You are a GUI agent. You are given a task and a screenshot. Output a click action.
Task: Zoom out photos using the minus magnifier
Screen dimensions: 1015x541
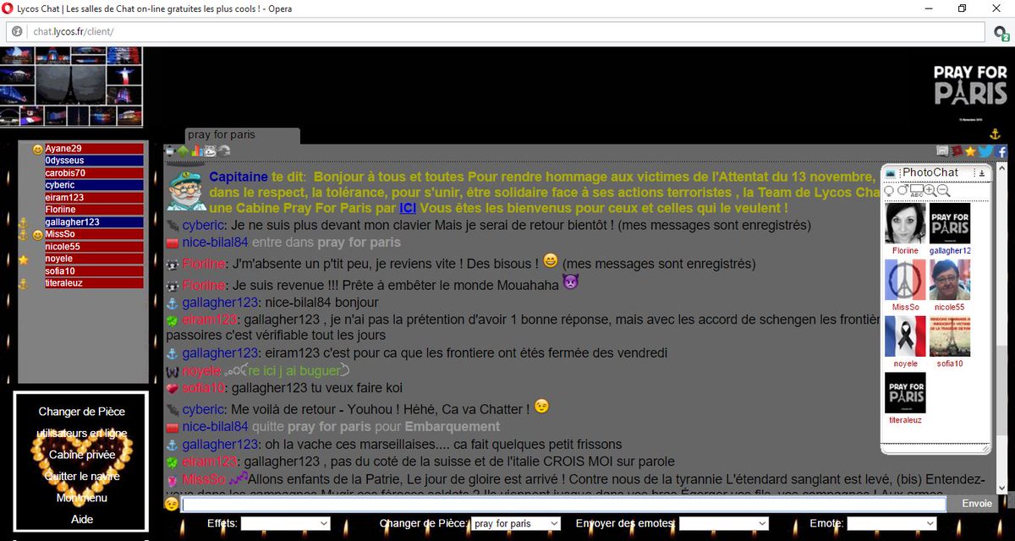tap(941, 191)
